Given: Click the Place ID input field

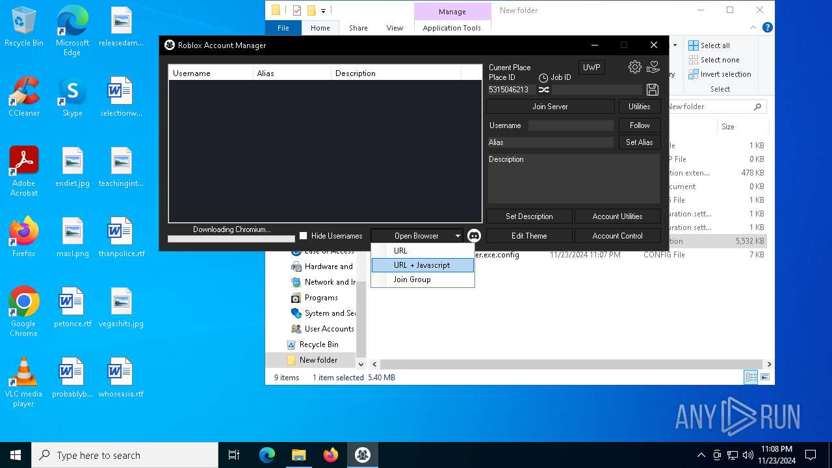Looking at the screenshot, I should [x=512, y=90].
